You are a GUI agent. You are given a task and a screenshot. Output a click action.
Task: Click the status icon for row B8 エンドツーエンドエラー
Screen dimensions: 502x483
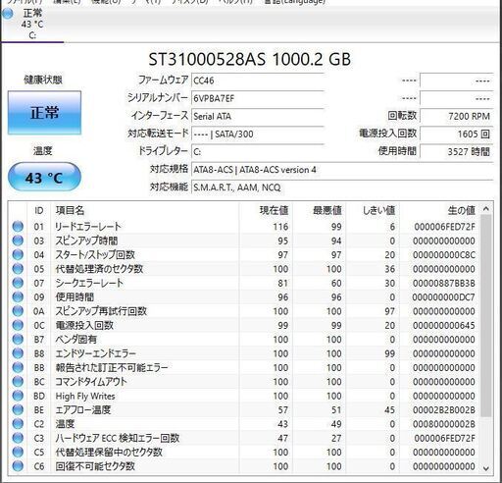18,353
